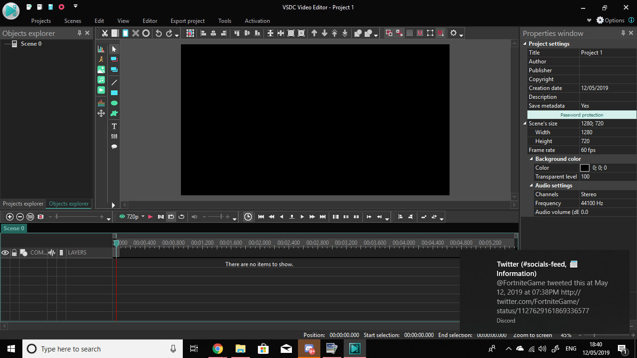Jump to end of timeline button
This screenshot has height=358, width=637.
(x=323, y=217)
